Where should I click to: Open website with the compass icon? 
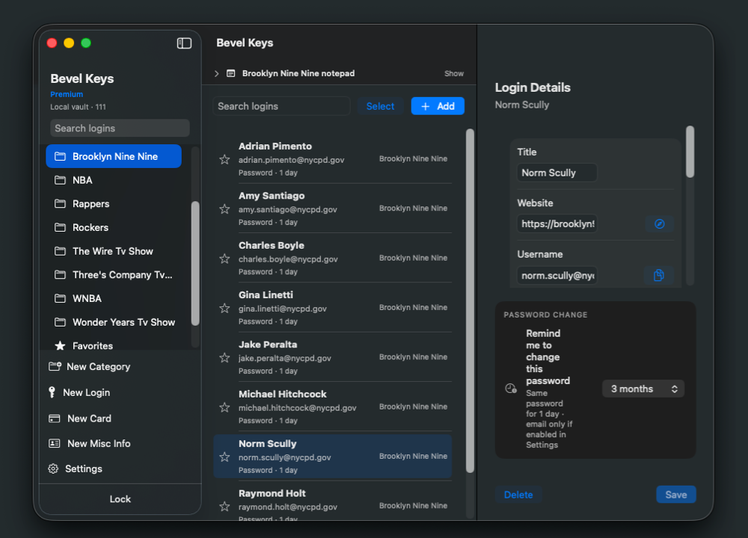coord(659,224)
